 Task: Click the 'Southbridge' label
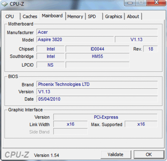point(22,56)
